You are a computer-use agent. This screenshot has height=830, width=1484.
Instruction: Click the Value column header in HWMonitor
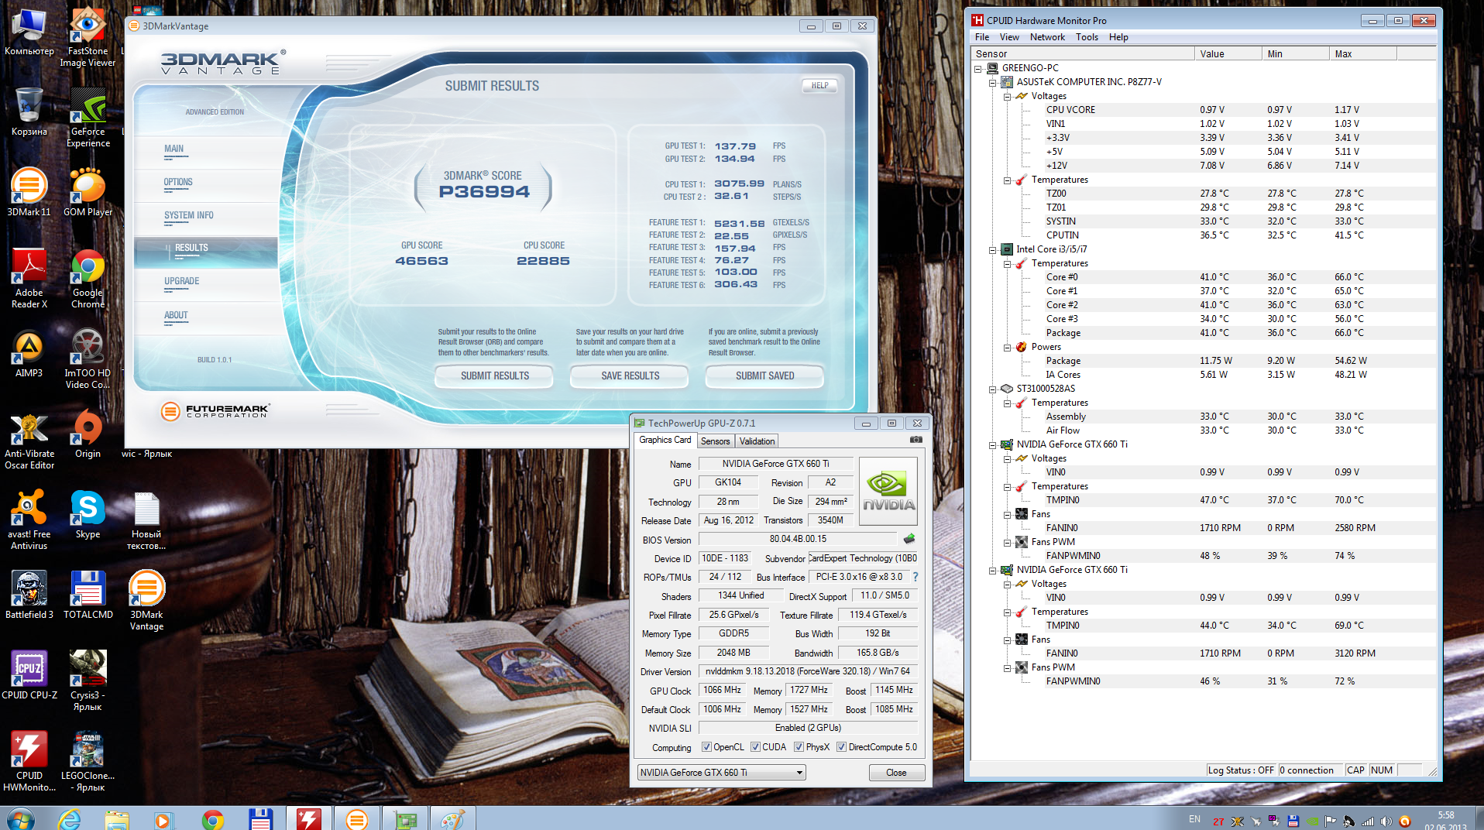(1228, 54)
